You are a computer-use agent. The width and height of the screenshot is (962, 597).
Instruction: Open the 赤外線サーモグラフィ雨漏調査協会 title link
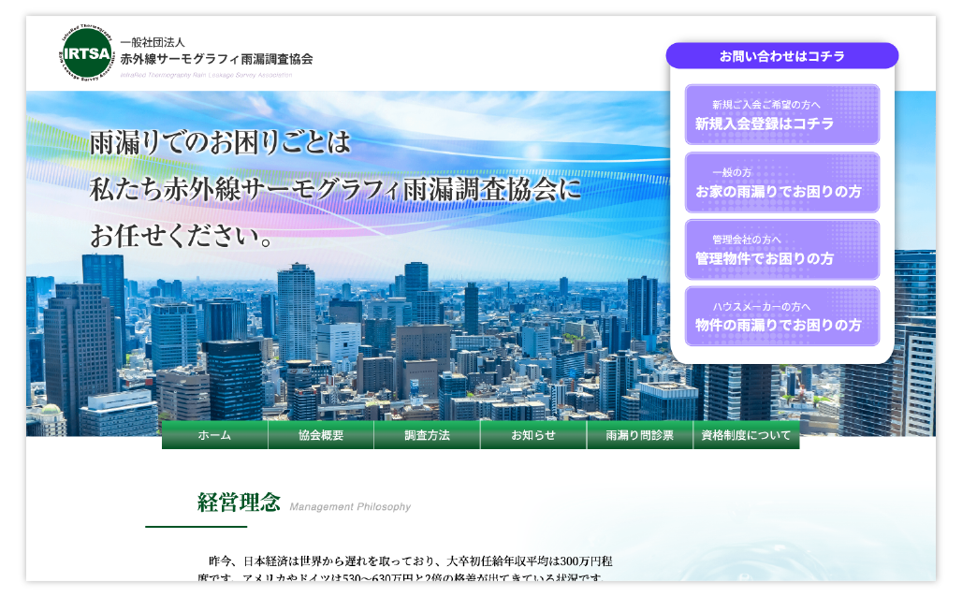pos(216,60)
